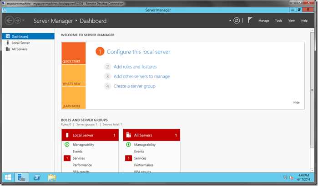Click Manageability green icon in All Servers tile
The width and height of the screenshot is (318, 186).
pos(128,145)
